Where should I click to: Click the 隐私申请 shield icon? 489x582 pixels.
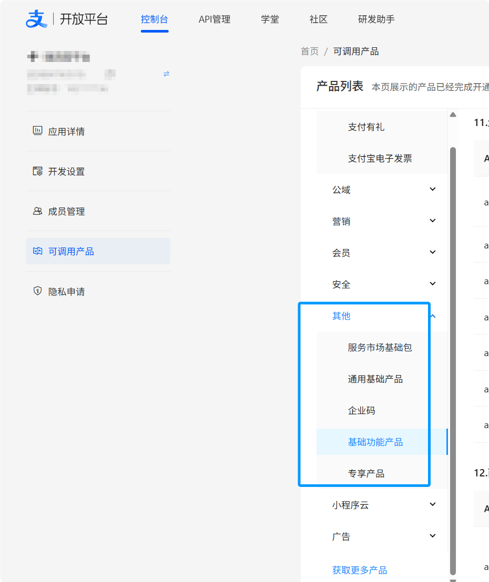[x=37, y=290]
